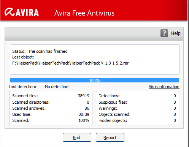Click the 'Used time:' label
The width and height of the screenshot is (189, 147).
pyautogui.click(x=22, y=114)
